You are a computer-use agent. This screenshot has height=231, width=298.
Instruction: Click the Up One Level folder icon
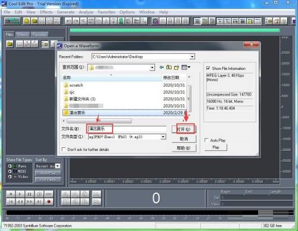[x=169, y=67]
